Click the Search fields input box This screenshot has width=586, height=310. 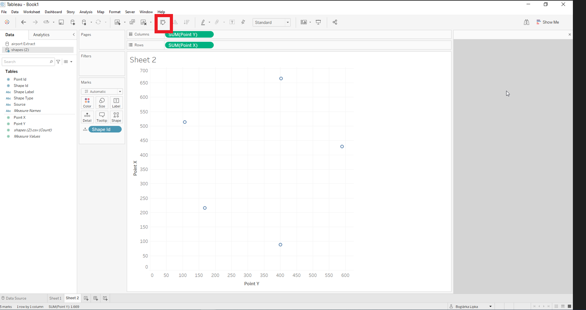pos(28,62)
